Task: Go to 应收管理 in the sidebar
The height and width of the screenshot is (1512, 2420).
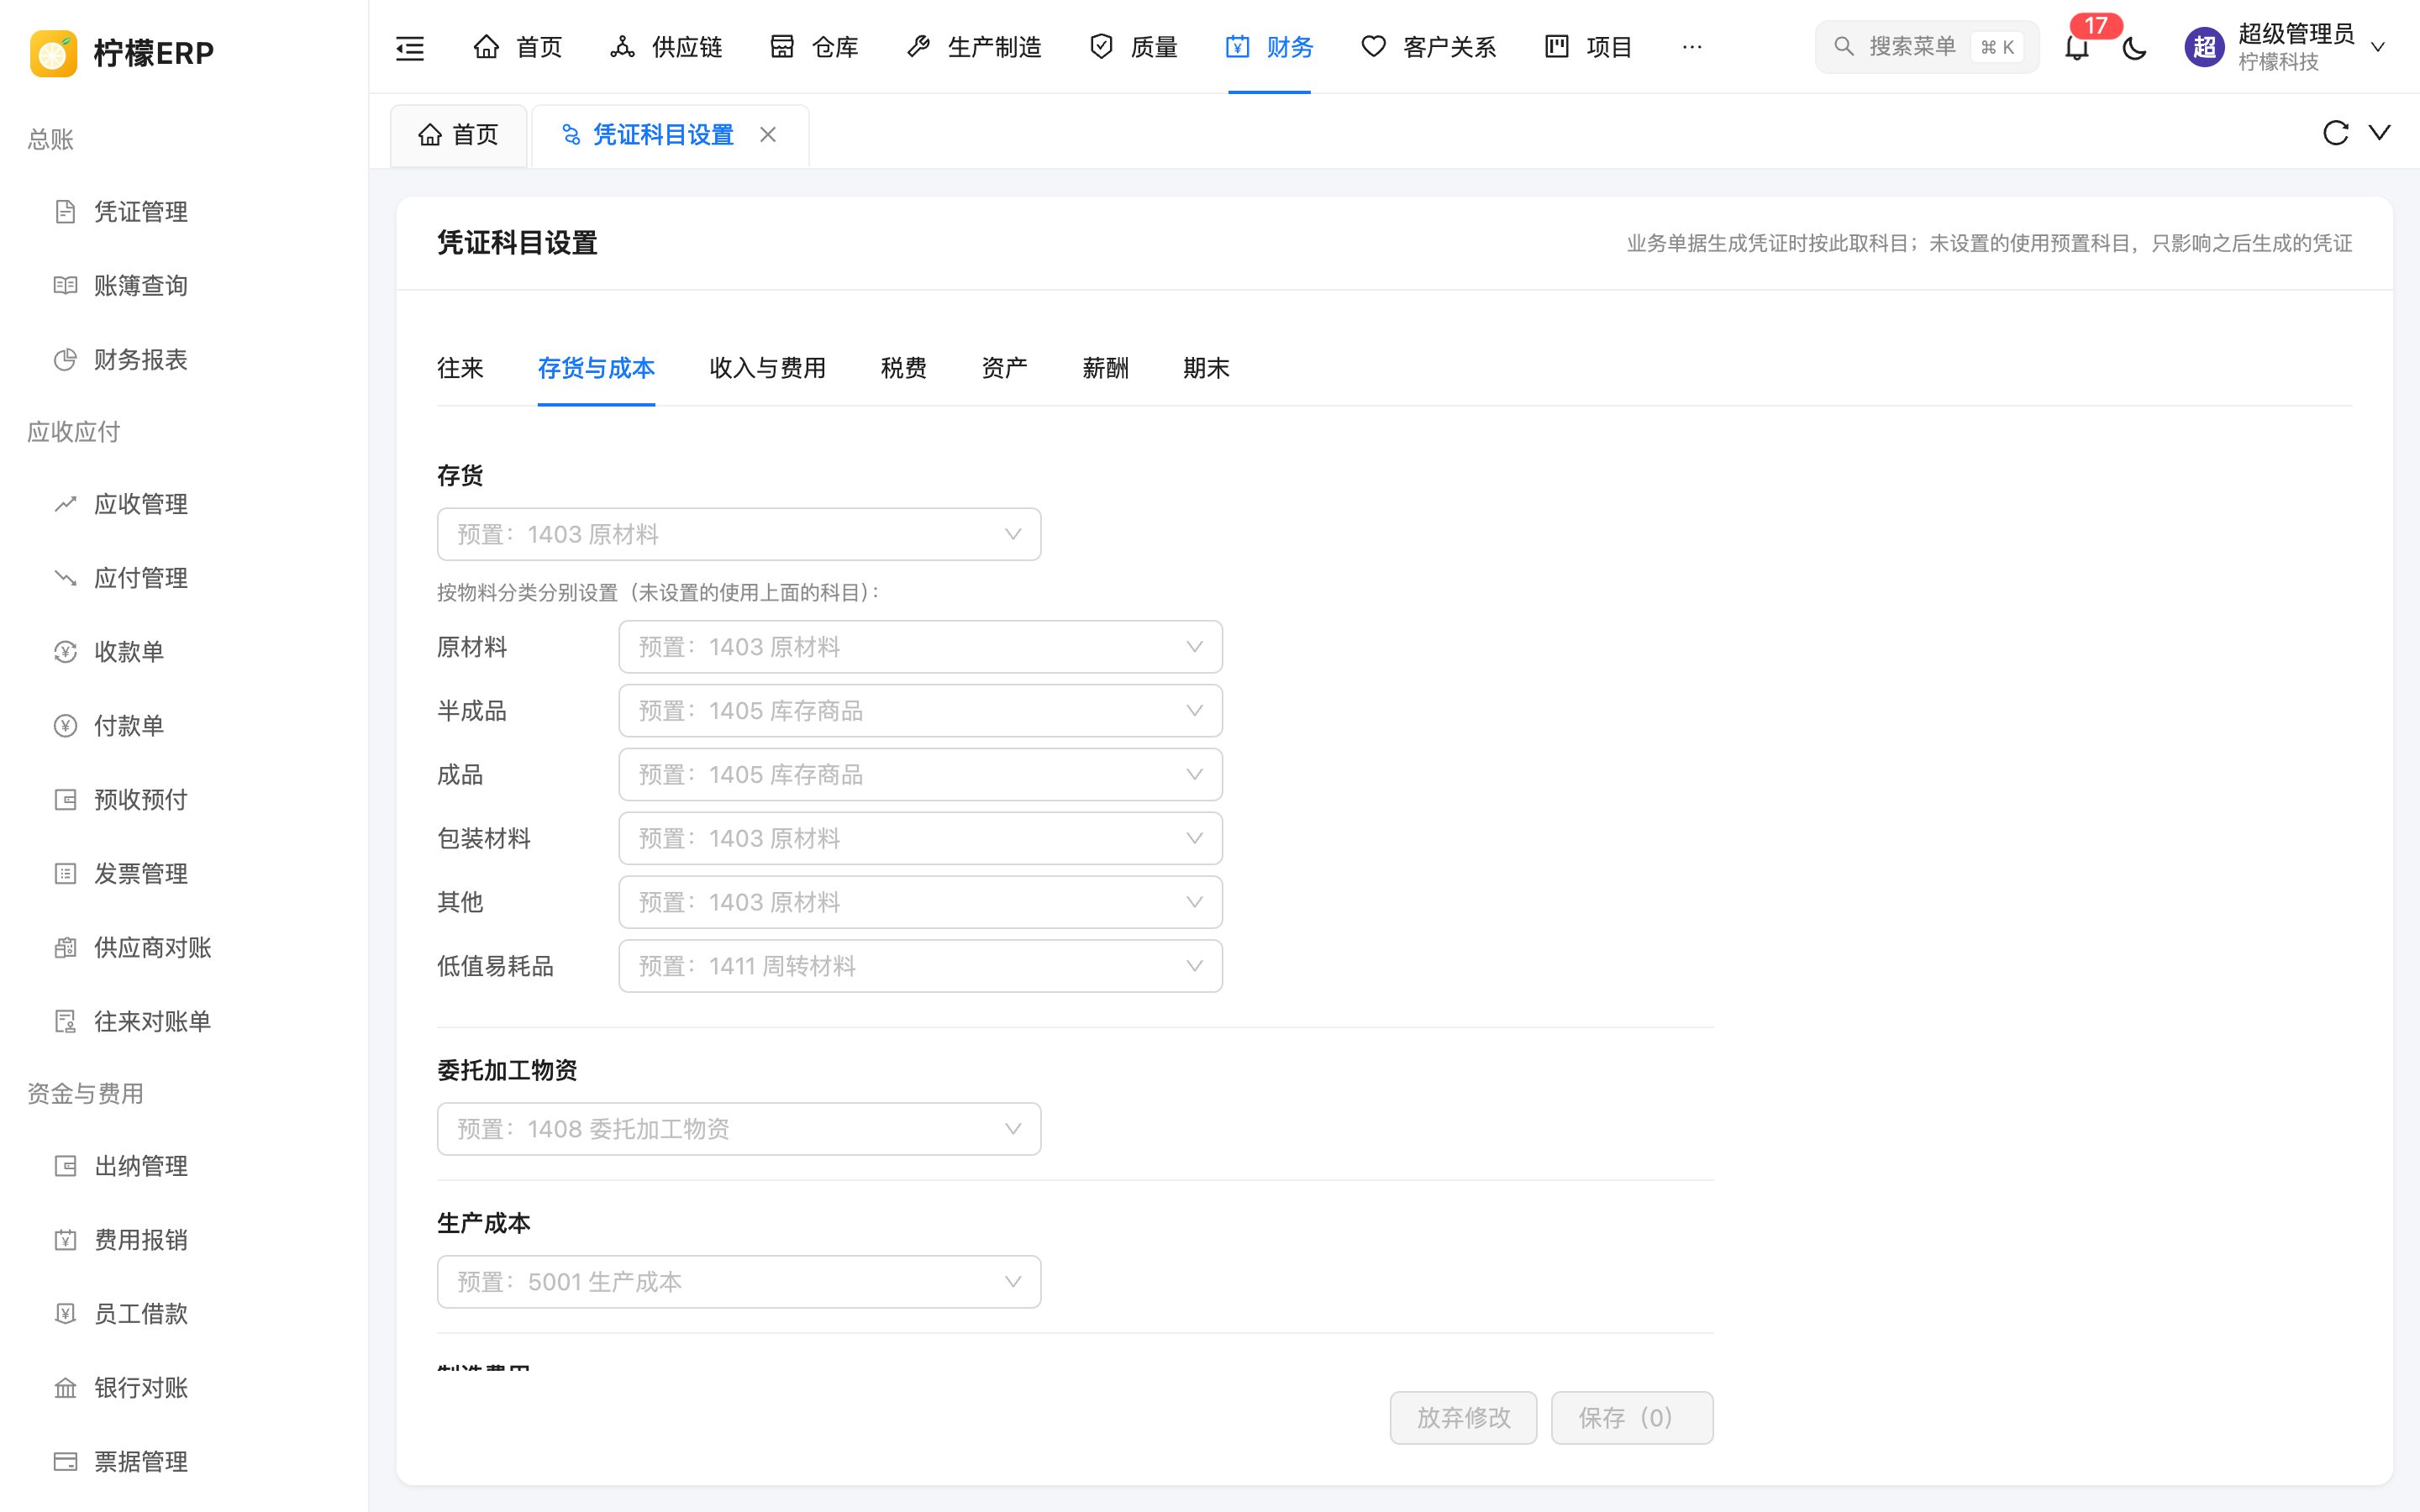Action: point(141,504)
